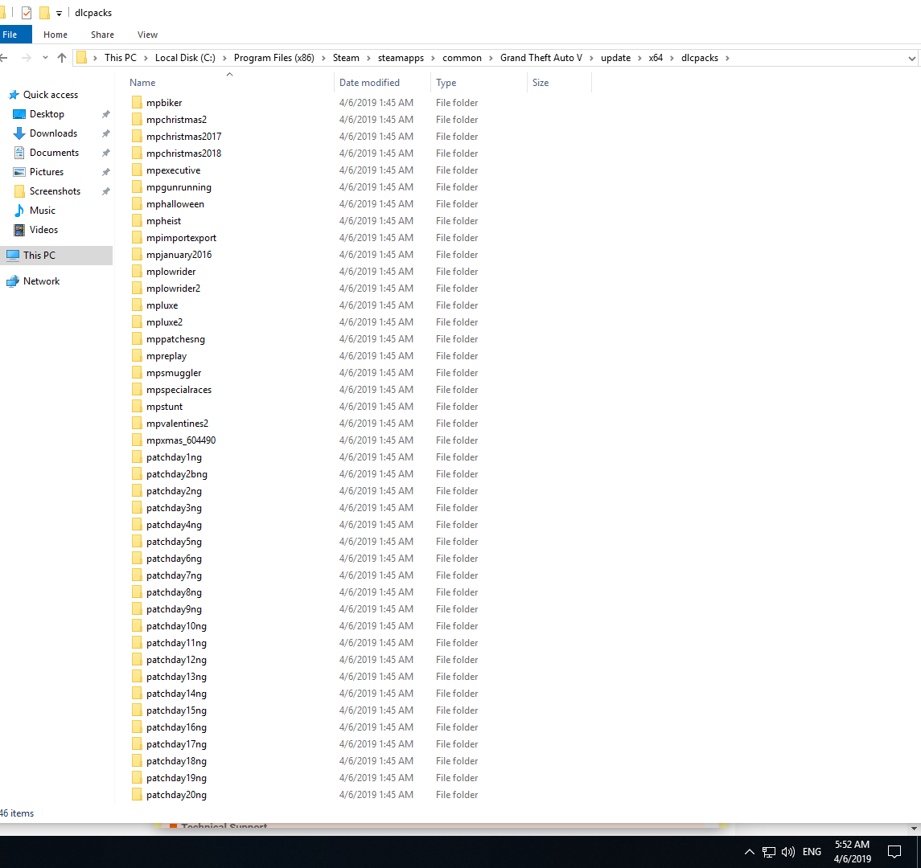Open Desktop in the navigation pane
The height and width of the screenshot is (868, 921).
(x=47, y=114)
